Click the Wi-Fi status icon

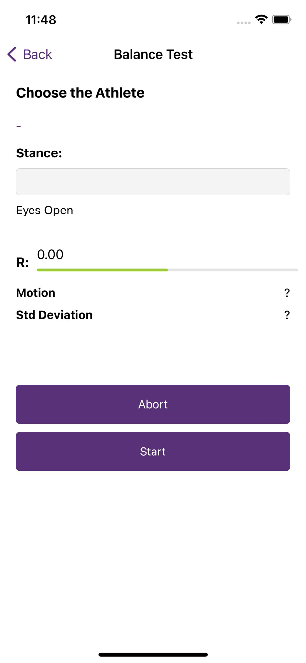pyautogui.click(x=261, y=19)
